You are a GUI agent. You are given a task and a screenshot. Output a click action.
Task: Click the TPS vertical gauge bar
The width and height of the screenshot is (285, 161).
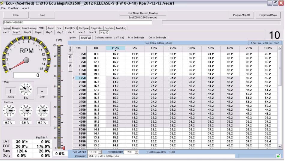tap(59, 96)
